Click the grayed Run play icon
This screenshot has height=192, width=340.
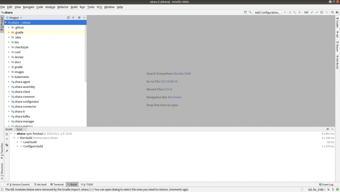[x=285, y=12]
